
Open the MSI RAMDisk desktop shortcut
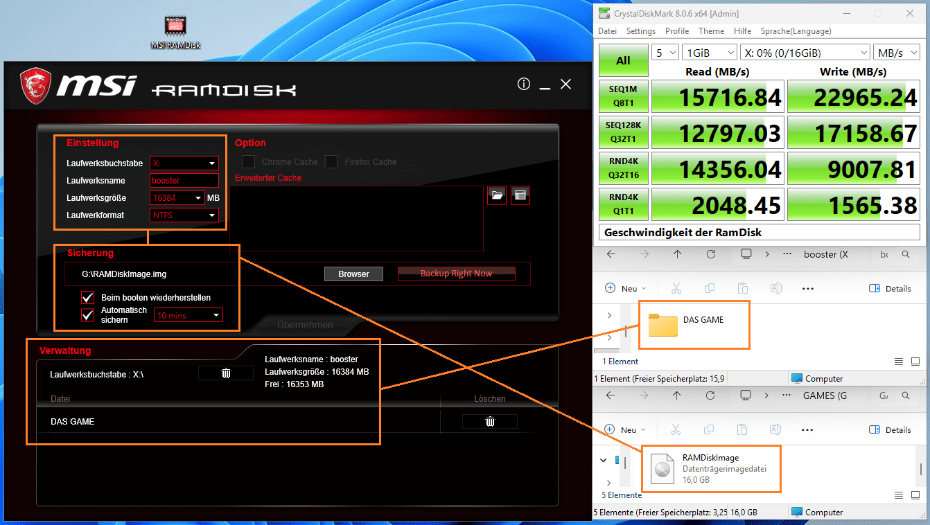(x=175, y=33)
